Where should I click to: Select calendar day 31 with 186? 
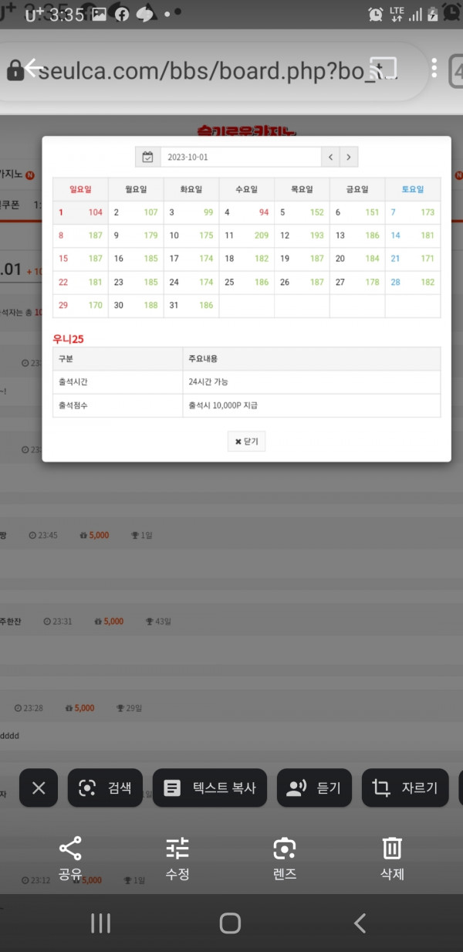191,305
